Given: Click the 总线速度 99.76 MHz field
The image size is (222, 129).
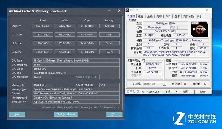Looking at the screenshot, I should [153, 72].
